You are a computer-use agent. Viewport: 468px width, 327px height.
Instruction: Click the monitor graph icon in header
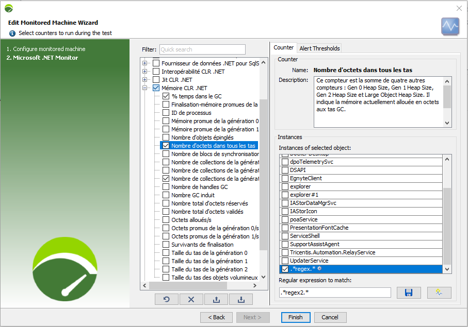click(450, 26)
